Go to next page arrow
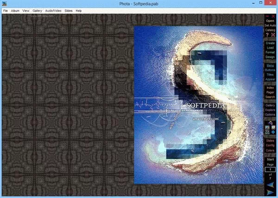This screenshot has height=198, width=278. [x=270, y=192]
